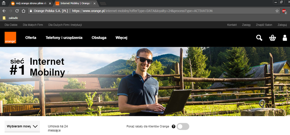Viewport: 290px width, 135px height.
Task: Open the shopping basket icon
Action: 272,38
